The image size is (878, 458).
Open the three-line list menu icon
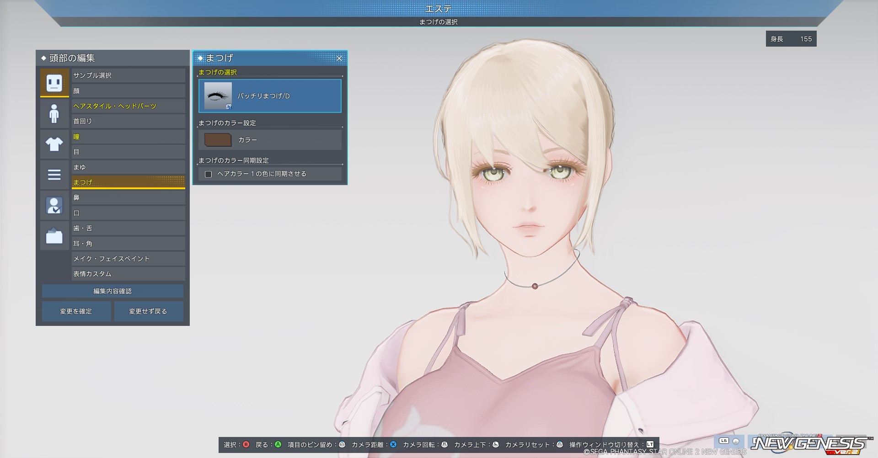[54, 175]
